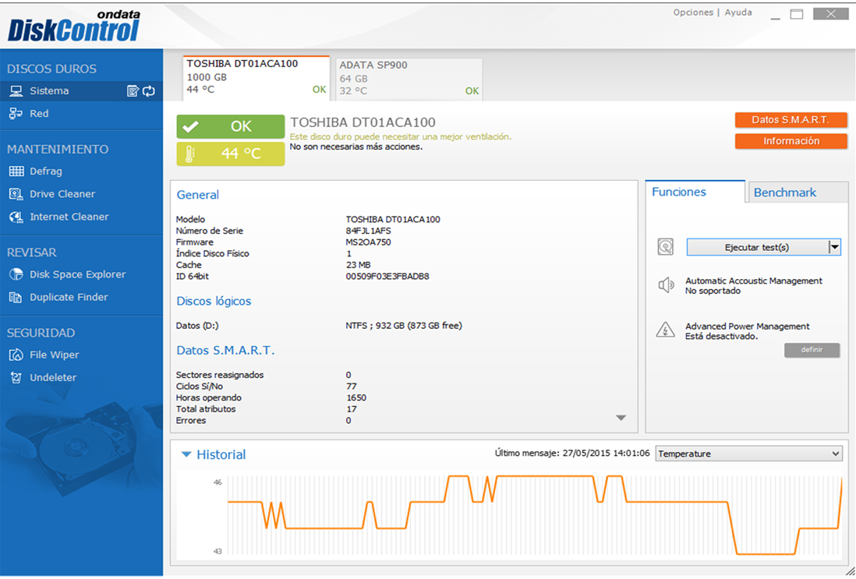
Task: Click the Datos S.M.A.R.T. section heading
Action: 225,351
